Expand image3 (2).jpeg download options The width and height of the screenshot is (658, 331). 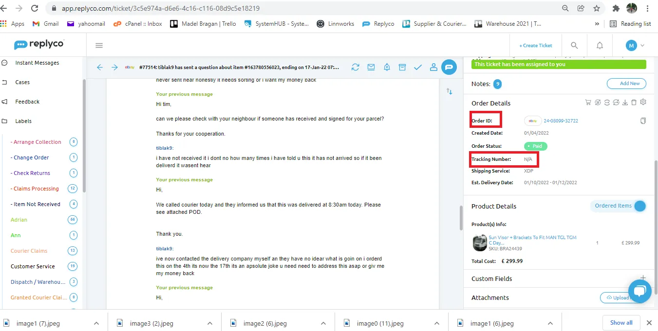[x=210, y=323]
